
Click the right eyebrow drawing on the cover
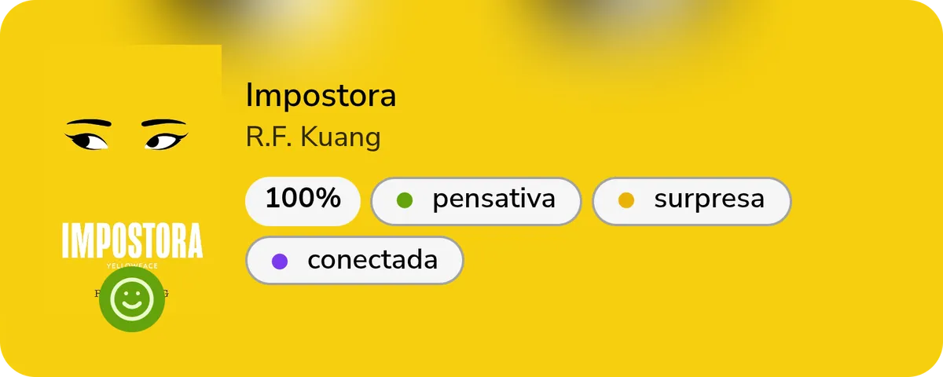164,123
